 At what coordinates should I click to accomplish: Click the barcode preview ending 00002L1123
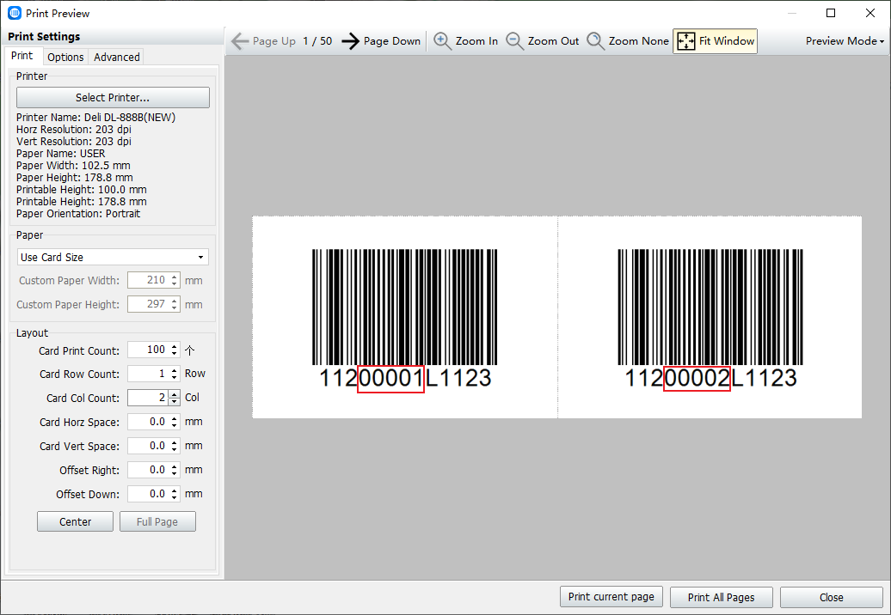[710, 319]
